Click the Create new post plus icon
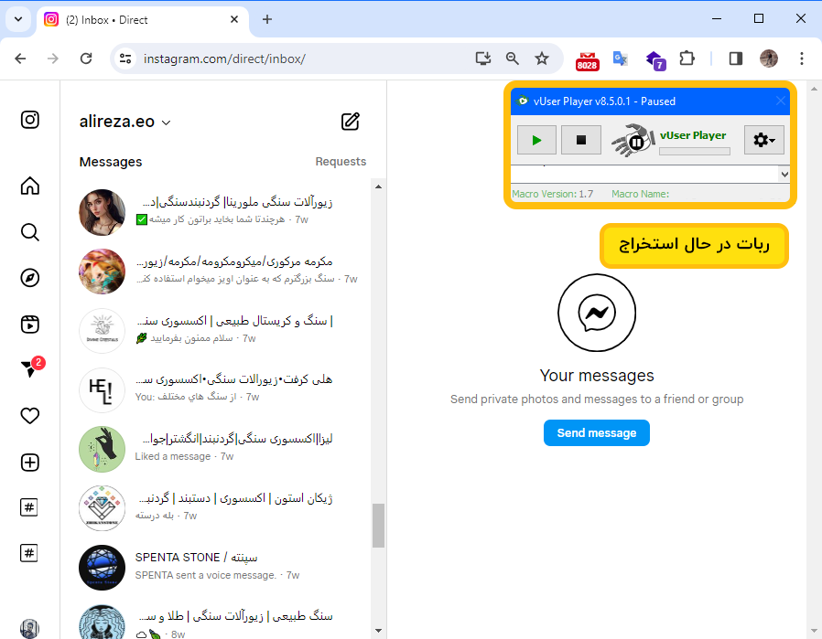The height and width of the screenshot is (639, 822). click(30, 463)
